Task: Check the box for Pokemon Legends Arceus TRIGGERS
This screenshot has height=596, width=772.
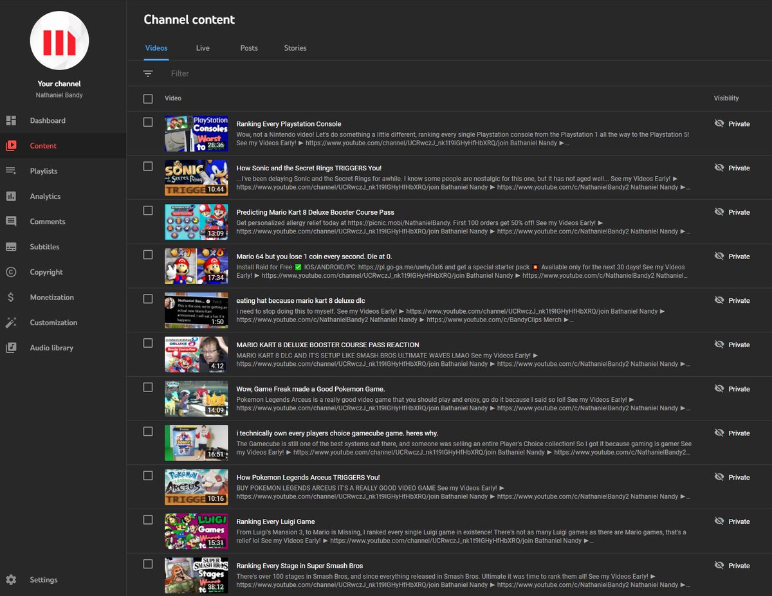Action: 148,476
